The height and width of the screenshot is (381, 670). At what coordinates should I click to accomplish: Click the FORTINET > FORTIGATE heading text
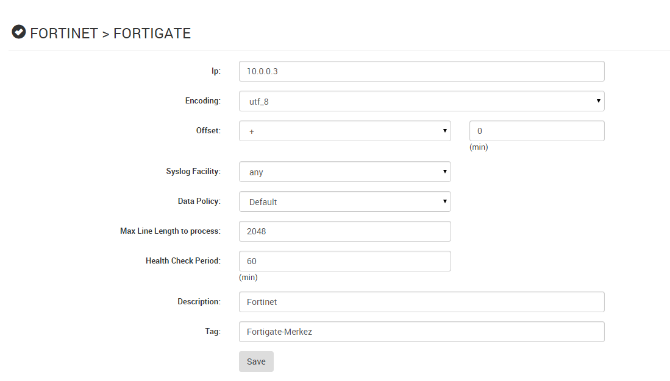[110, 33]
